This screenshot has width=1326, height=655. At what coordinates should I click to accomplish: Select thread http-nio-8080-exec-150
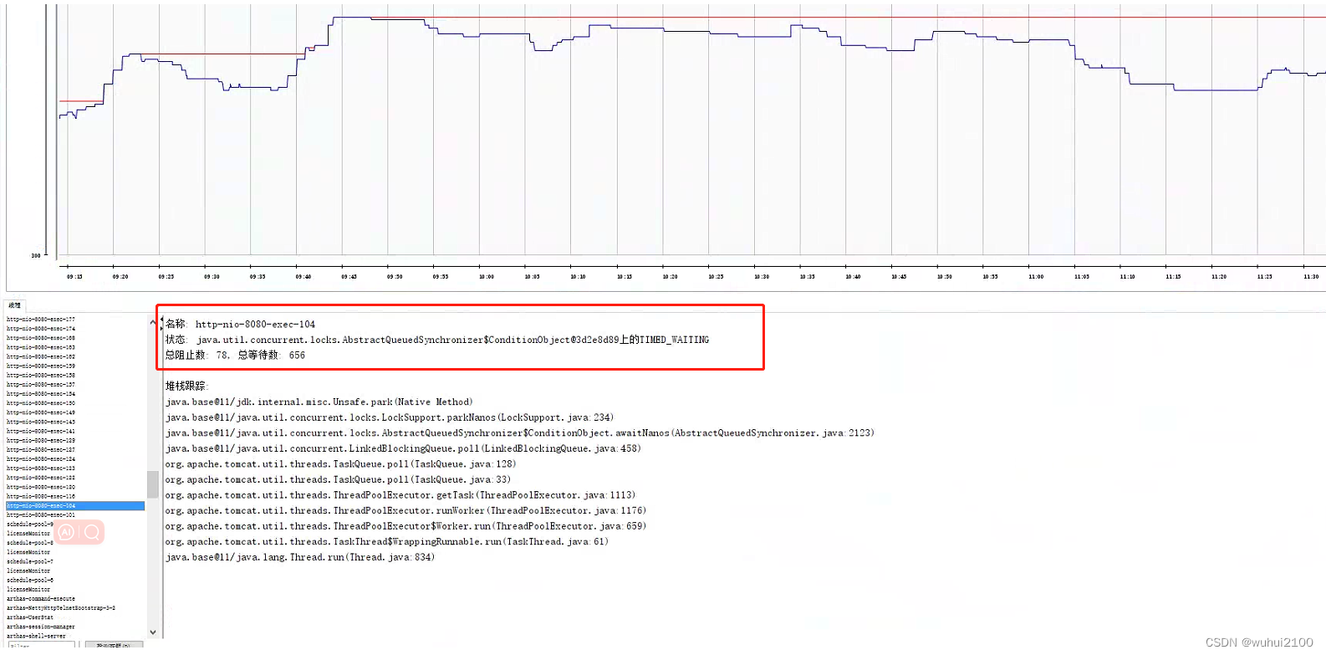coord(41,402)
